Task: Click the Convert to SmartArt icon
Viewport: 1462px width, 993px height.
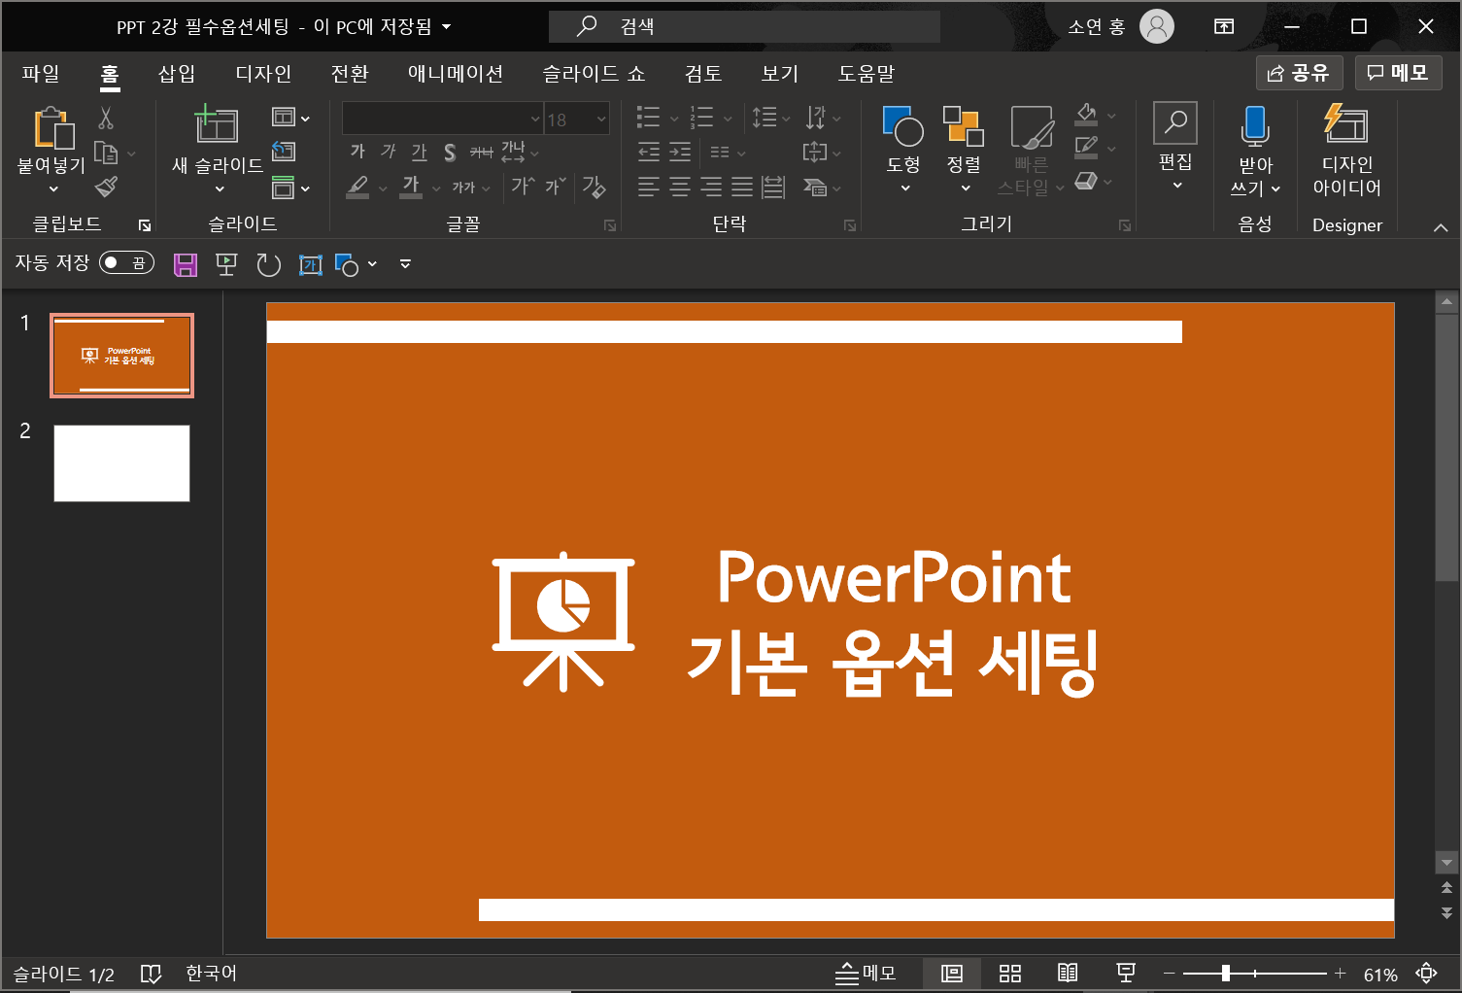Action: click(815, 187)
